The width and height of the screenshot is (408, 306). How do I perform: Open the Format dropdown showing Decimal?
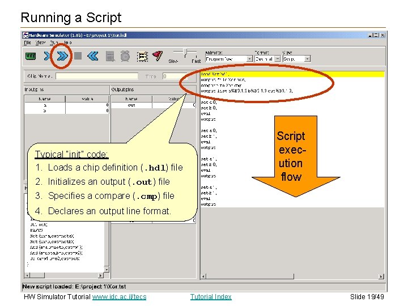click(267, 59)
